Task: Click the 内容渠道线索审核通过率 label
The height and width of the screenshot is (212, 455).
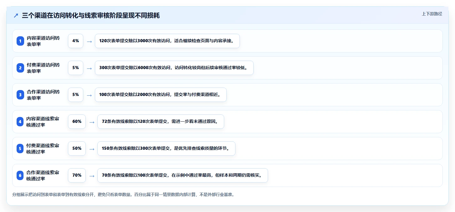Action: click(x=43, y=122)
